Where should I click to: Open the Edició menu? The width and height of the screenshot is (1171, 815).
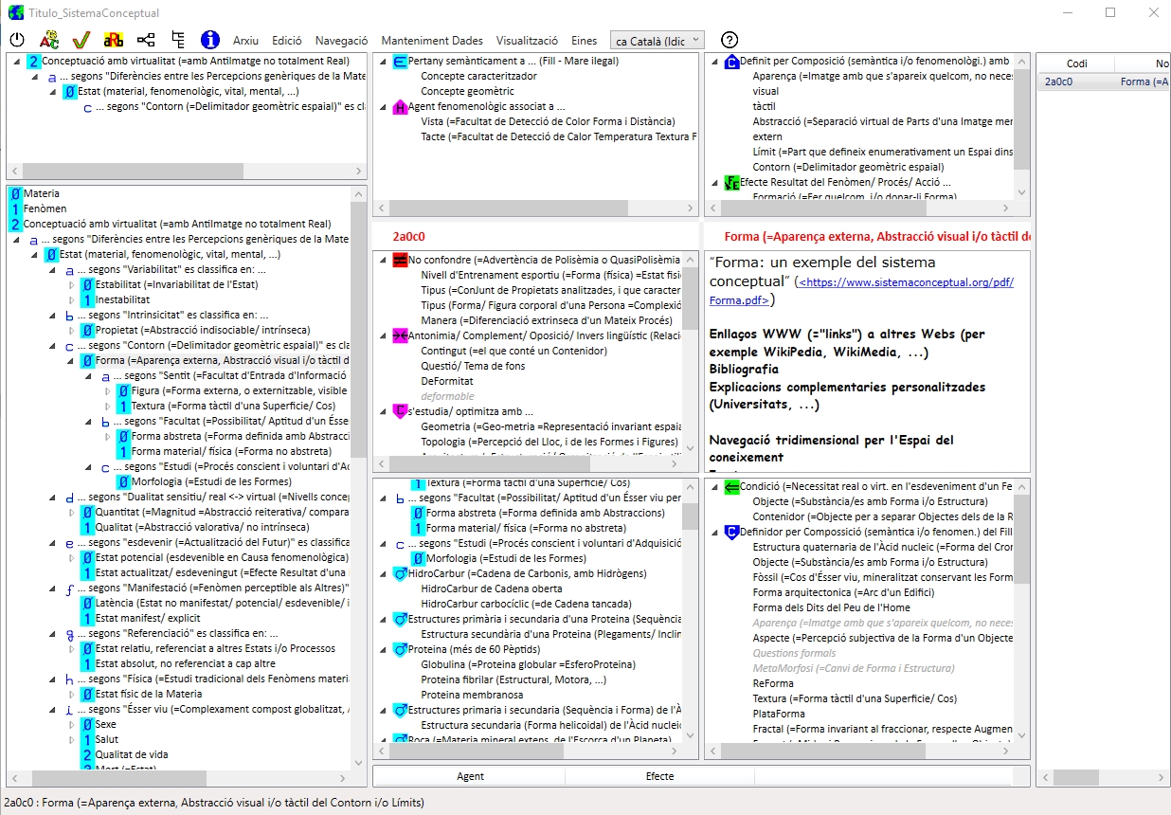pos(287,41)
